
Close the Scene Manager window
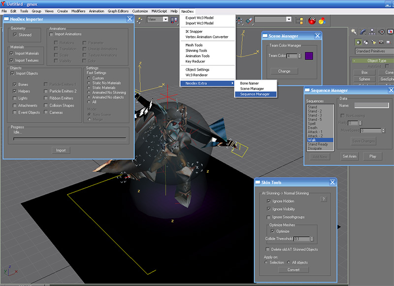point(318,36)
